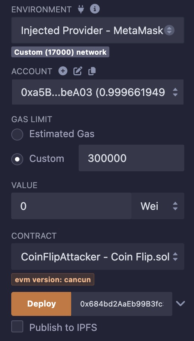Copy the account address to clipboard
The image size is (194, 341).
point(92,71)
